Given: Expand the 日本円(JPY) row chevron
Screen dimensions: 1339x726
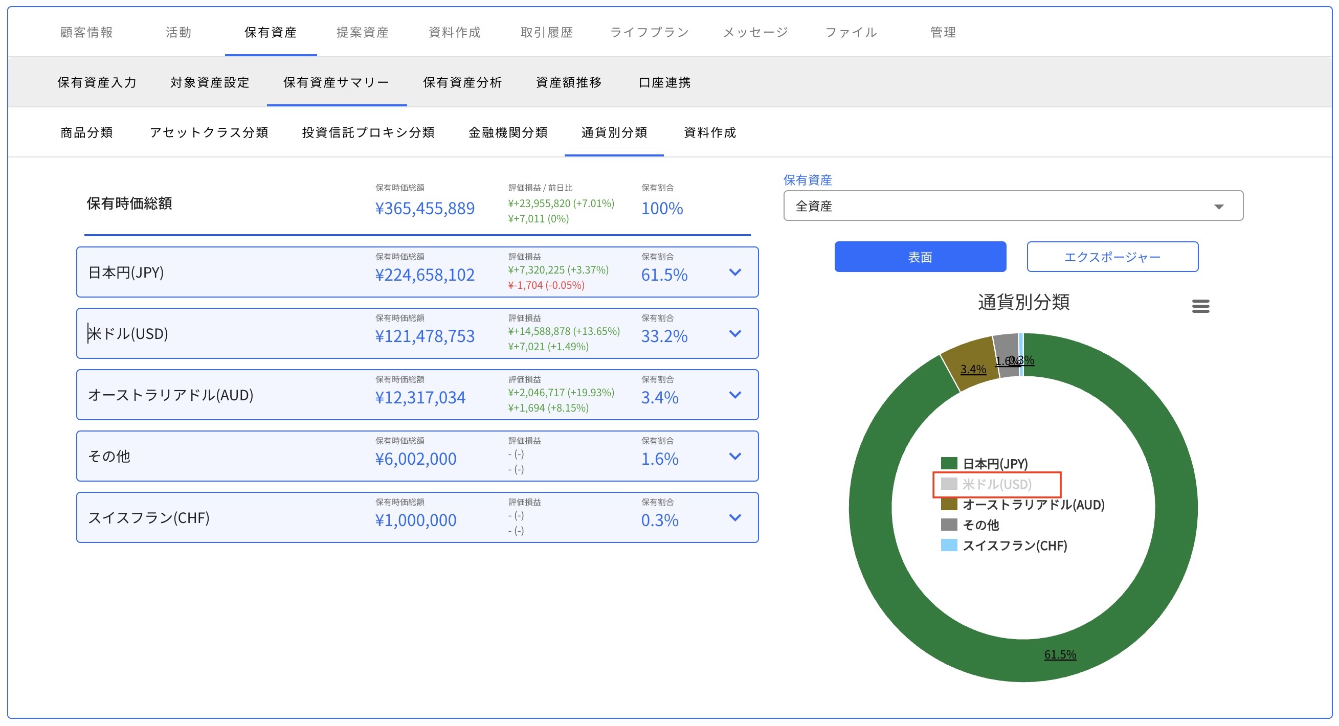Looking at the screenshot, I should tap(735, 273).
